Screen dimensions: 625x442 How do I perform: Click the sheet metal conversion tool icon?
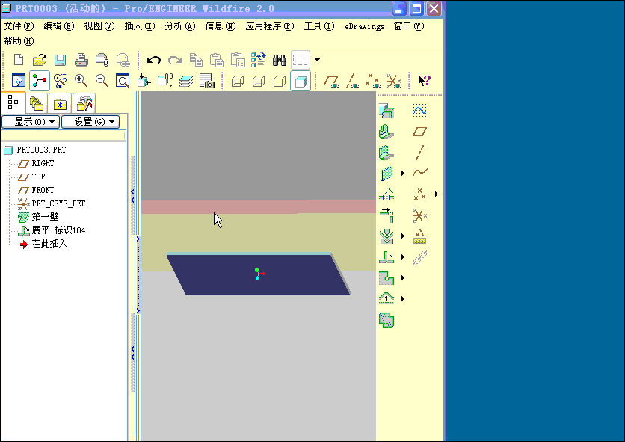(x=387, y=111)
